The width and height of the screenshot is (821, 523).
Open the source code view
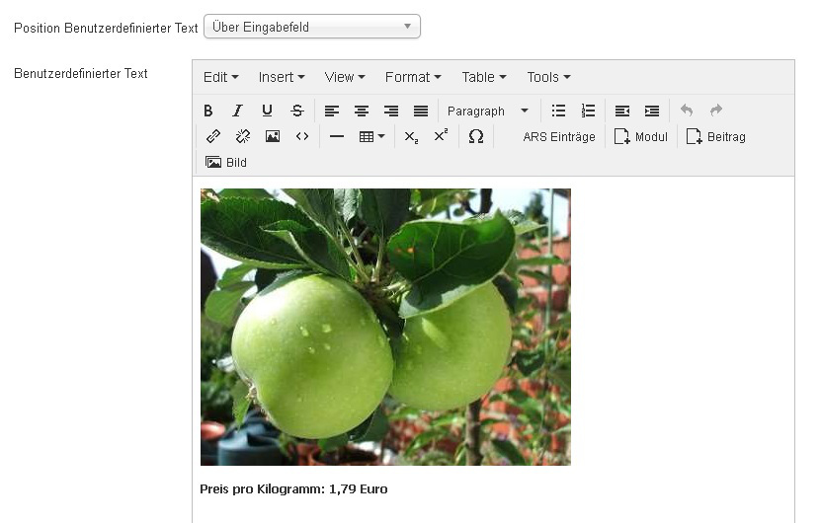(x=302, y=137)
